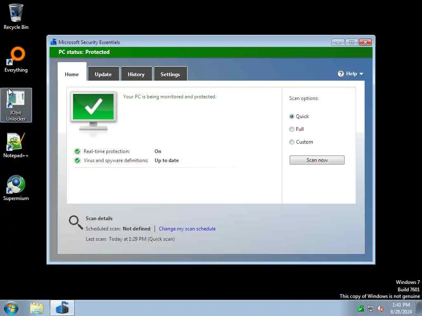Click the 'Last scan: Today at 1:29 PM' text
Viewport: 422px width, 316px height.
point(130,239)
